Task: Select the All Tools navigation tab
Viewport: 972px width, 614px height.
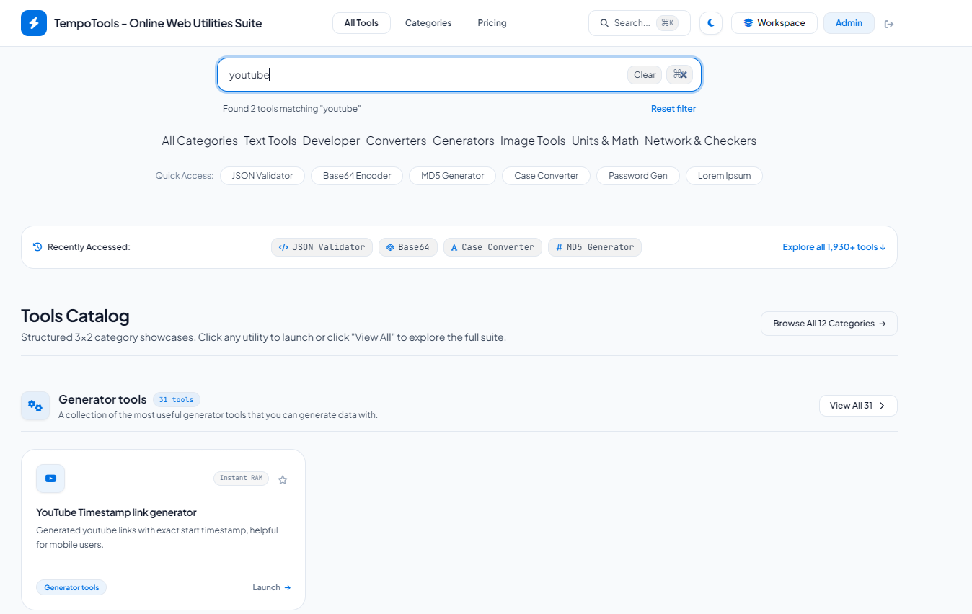Action: pos(361,23)
